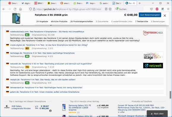Open the 24 Angebote section
The image size is (172, 117).
tap(42, 21)
